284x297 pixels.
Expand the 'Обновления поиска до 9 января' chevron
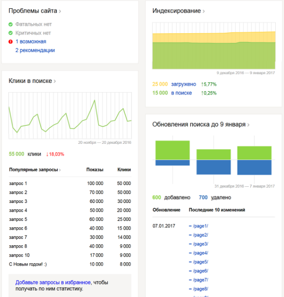tap(248, 125)
